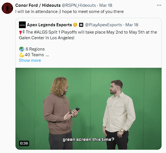Click the gold verified badge
The width and height of the screenshot is (166, 153).
(75, 25)
